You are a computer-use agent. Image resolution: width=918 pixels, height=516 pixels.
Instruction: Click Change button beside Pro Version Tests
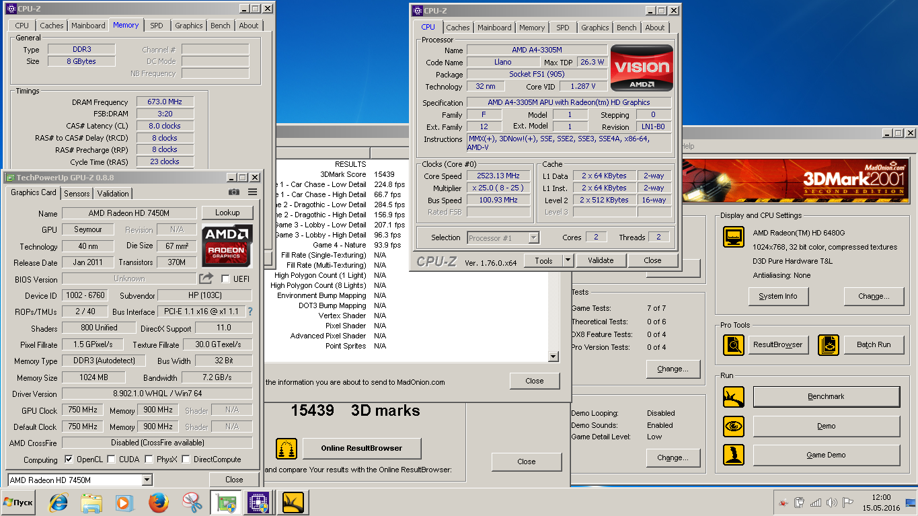(673, 369)
